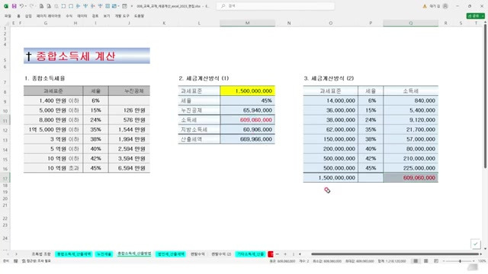Click the horizontal scrollbar thumb

point(395,254)
